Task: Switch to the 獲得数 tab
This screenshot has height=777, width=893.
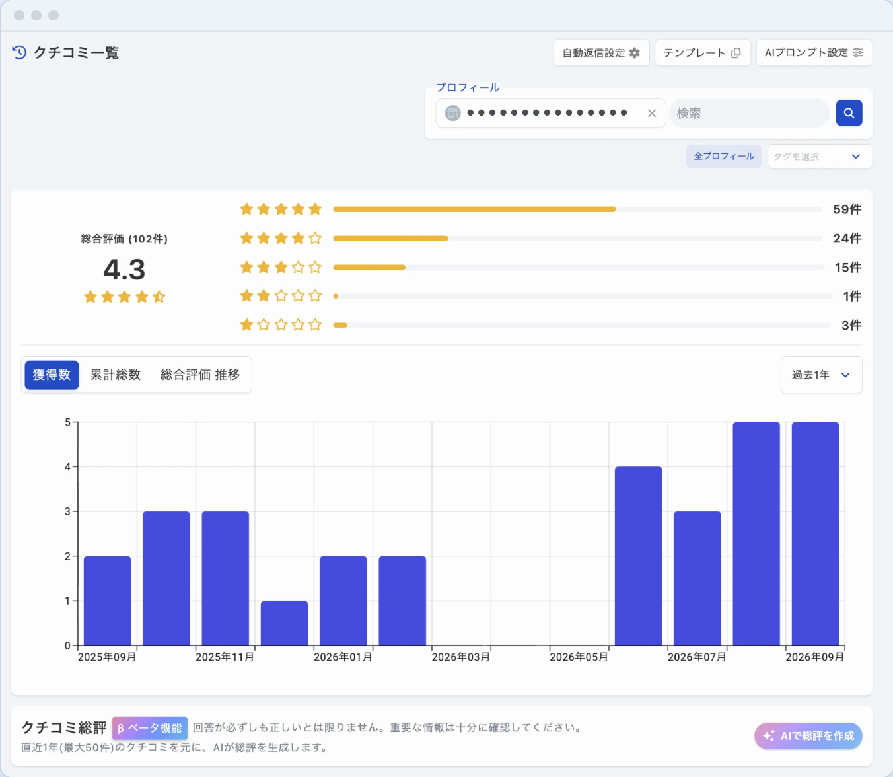Action: pos(52,375)
